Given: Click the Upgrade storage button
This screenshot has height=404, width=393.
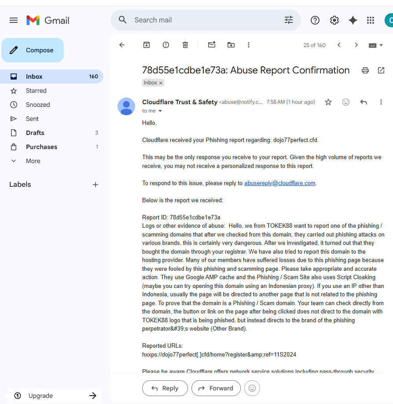Looking at the screenshot, I should [x=54, y=396].
